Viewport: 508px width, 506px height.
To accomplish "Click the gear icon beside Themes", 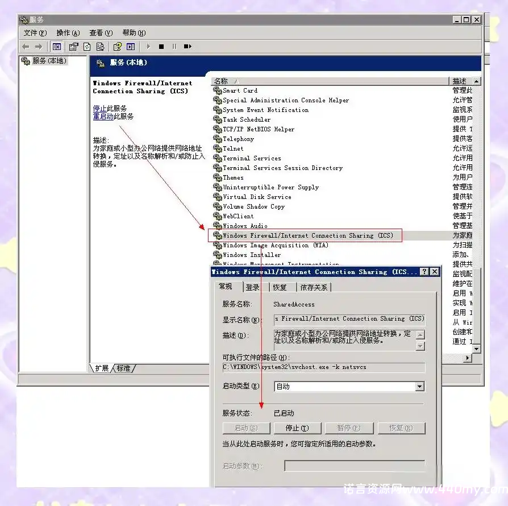I will pyautogui.click(x=218, y=177).
